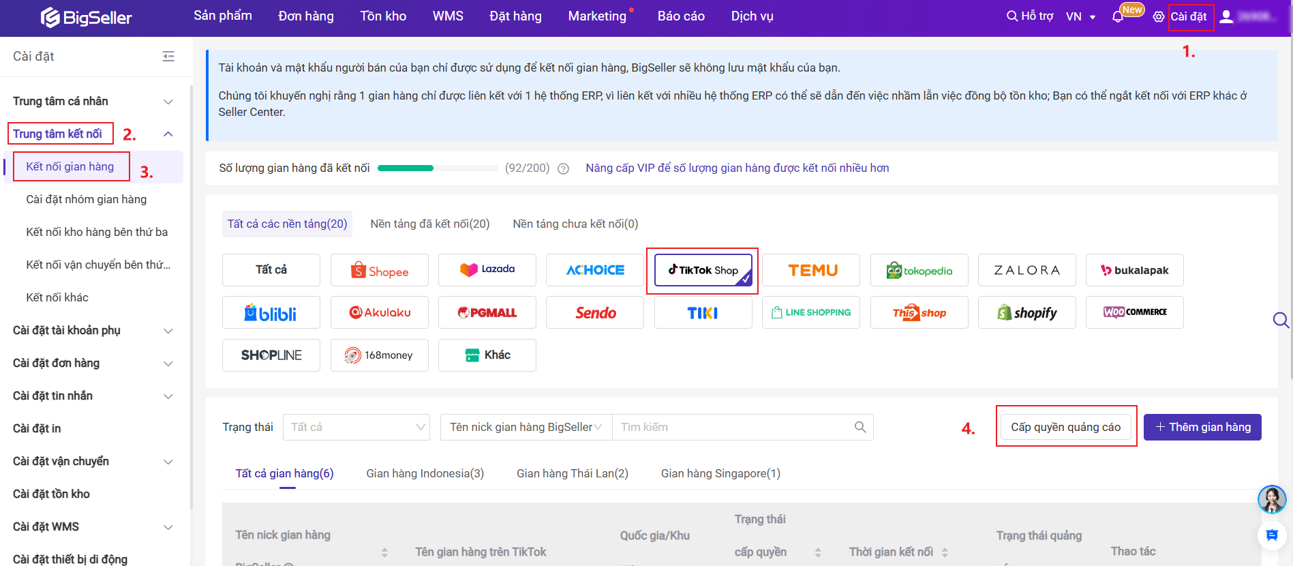
Task: Select the TIKI platform tile
Action: [703, 312]
